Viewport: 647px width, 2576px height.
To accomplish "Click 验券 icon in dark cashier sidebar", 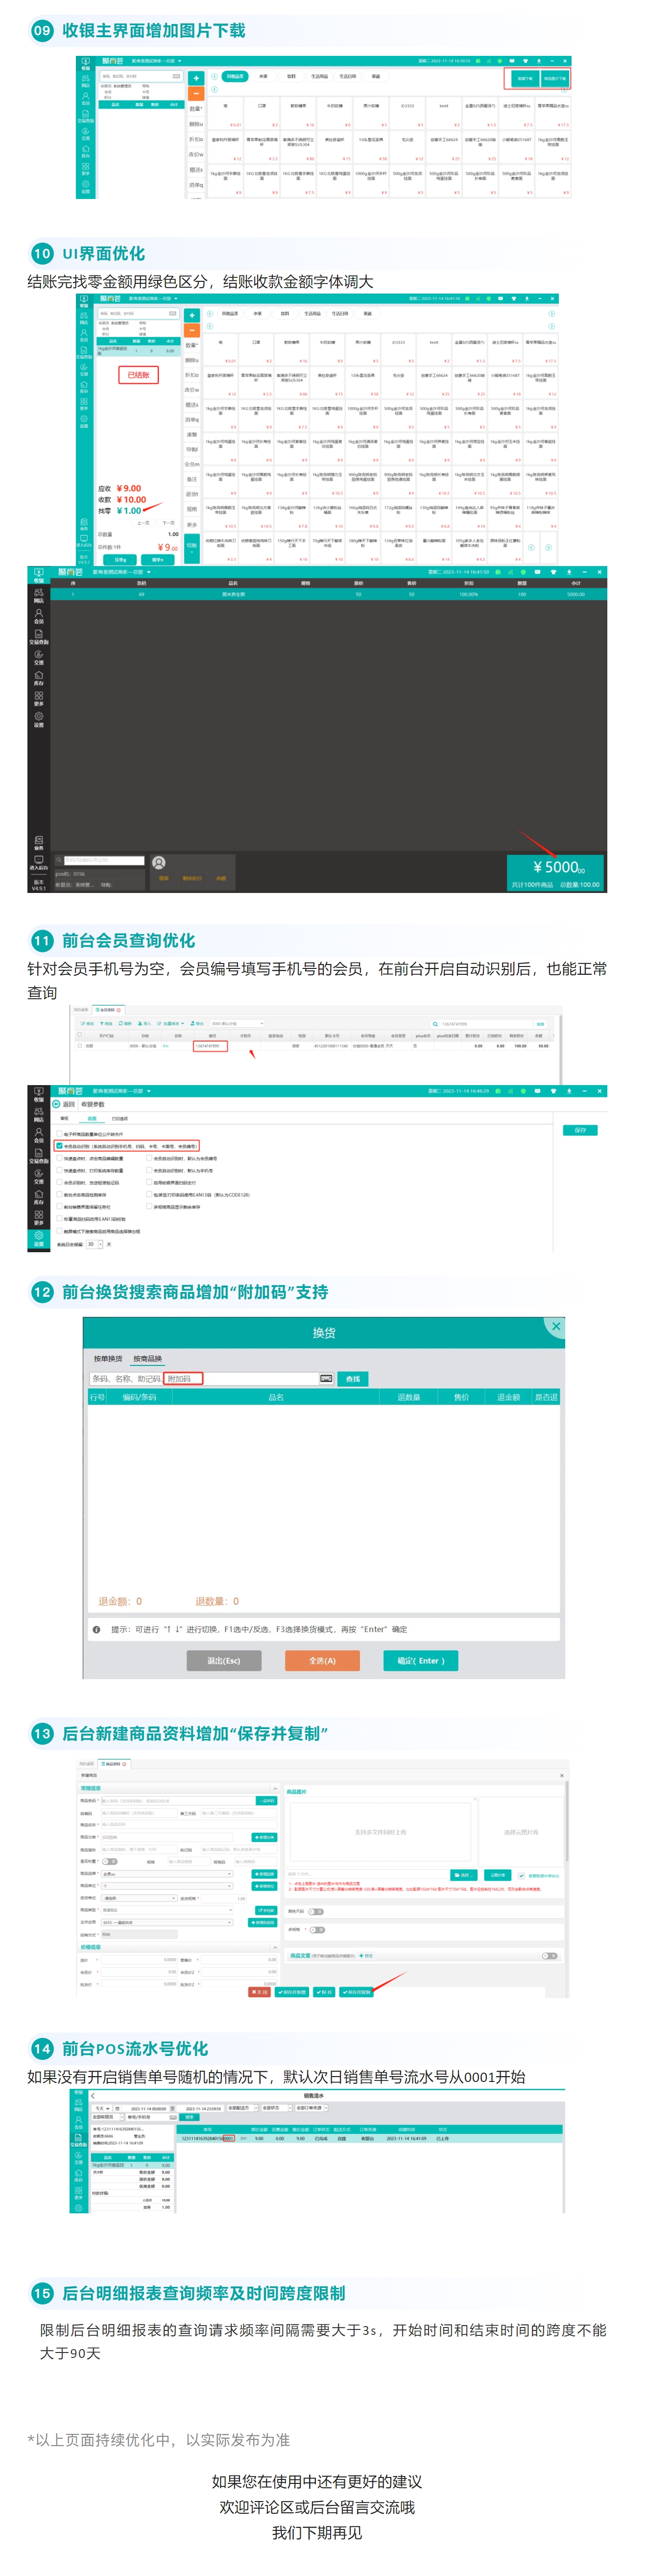I will [38, 842].
